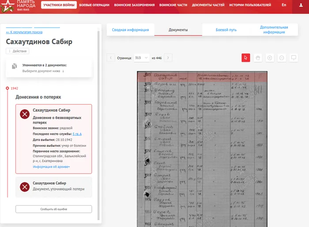Expand the Действия actions menu
309x227 pixels.
click(18, 51)
